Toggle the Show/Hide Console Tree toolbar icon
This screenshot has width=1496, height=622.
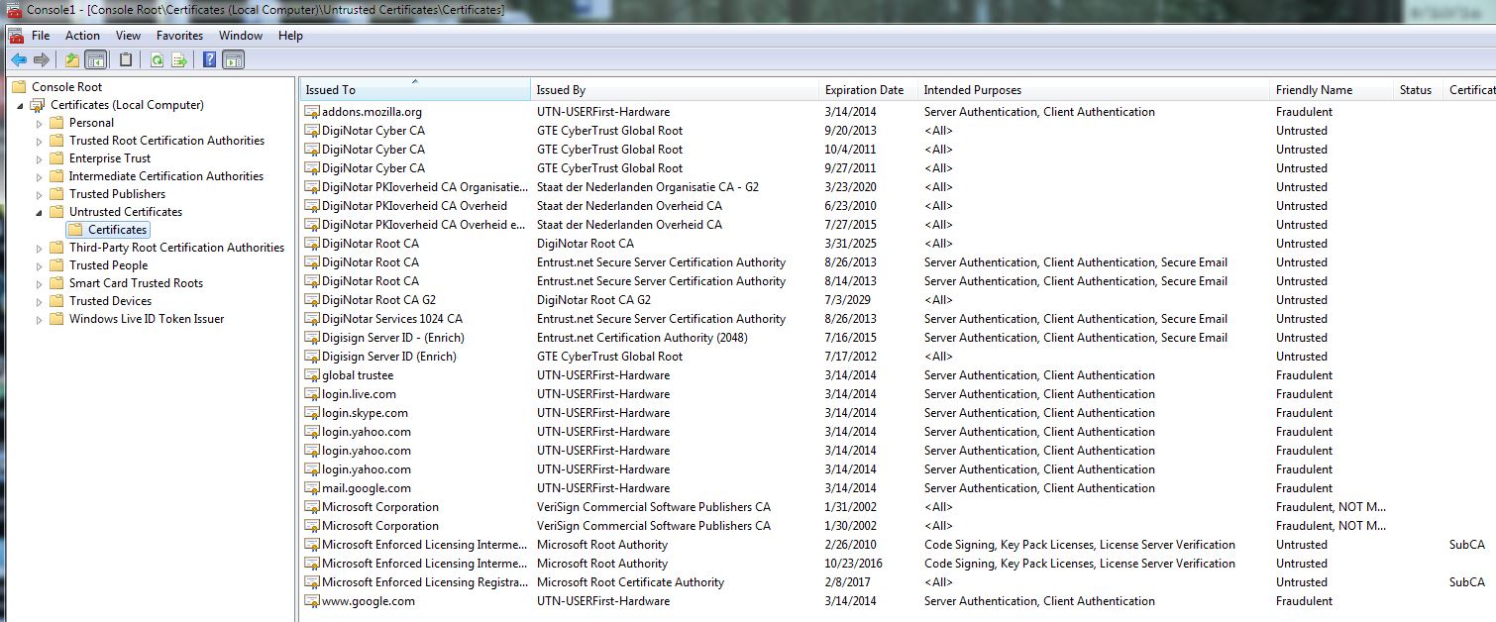[x=96, y=60]
